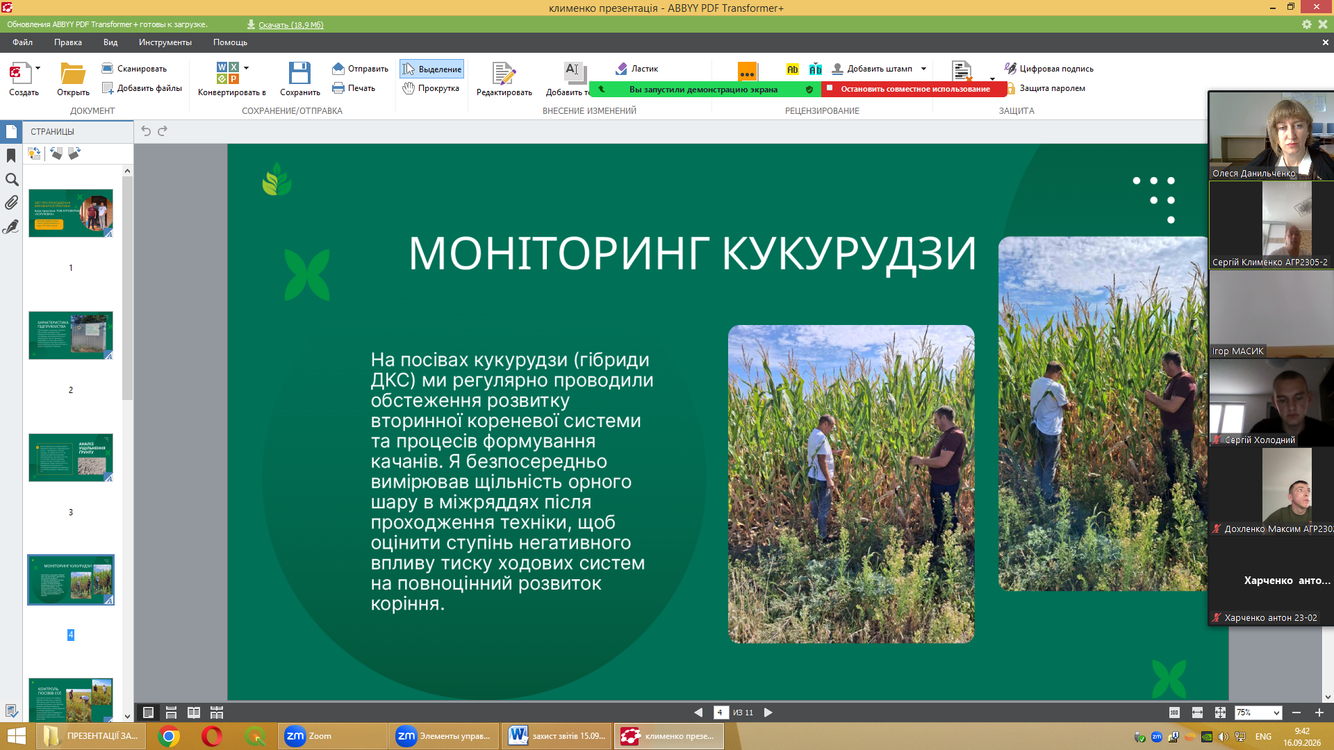This screenshot has width=1334, height=750.
Task: Open the 75% zoom level dropdown
Action: 1258,712
